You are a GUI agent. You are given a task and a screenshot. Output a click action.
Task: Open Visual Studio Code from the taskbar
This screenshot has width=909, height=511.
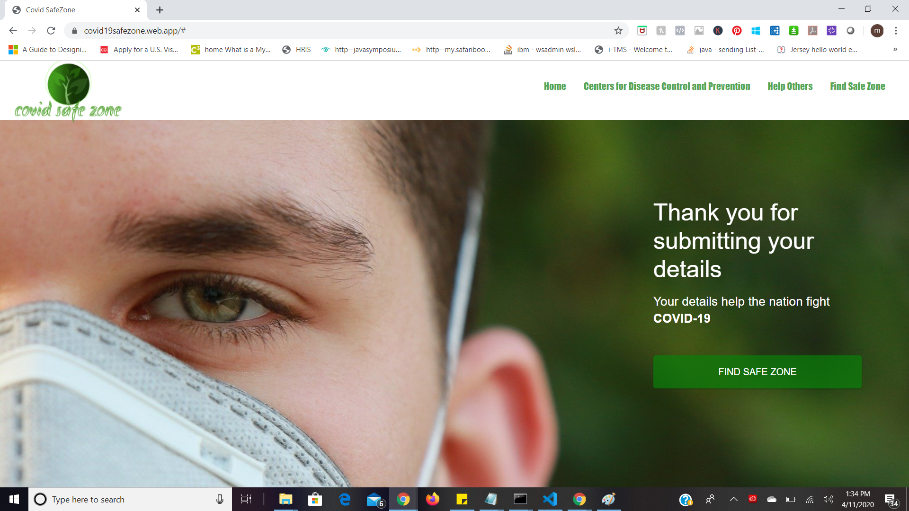pos(550,499)
